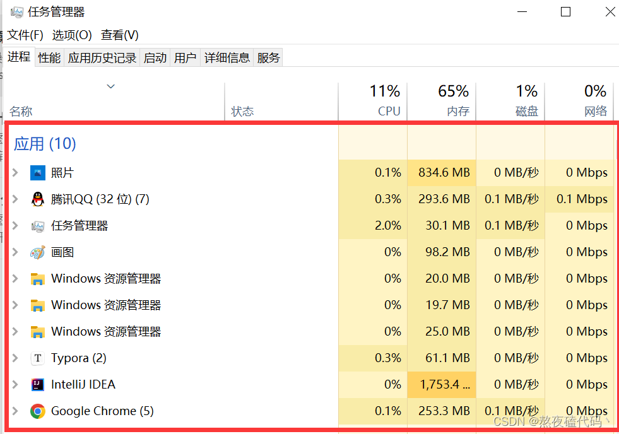This screenshot has width=619, height=434.
Task: Click the 画图 paint palette icon
Action: click(37, 252)
